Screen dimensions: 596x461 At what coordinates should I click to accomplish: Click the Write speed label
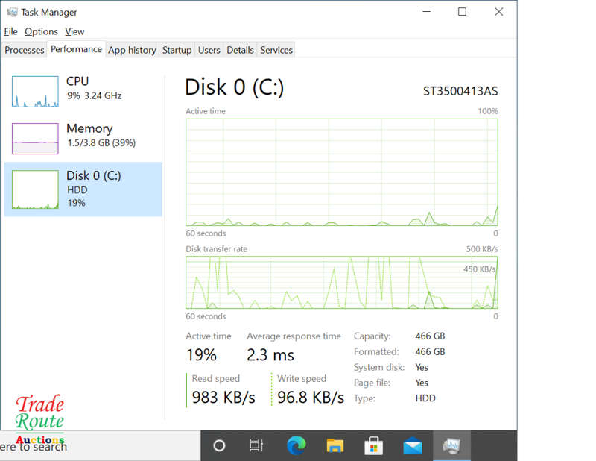(x=302, y=378)
